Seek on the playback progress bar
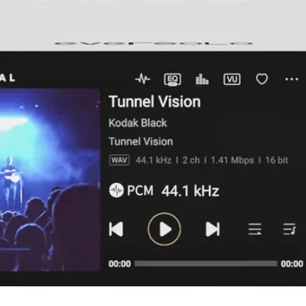The height and width of the screenshot is (306, 306). [x=206, y=263]
